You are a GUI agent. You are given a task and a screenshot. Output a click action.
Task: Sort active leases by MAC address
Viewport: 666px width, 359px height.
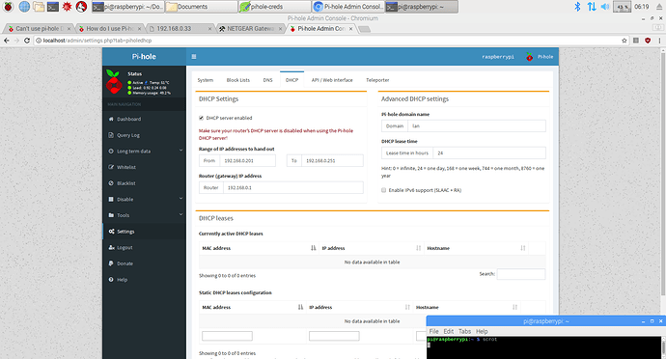click(259, 248)
